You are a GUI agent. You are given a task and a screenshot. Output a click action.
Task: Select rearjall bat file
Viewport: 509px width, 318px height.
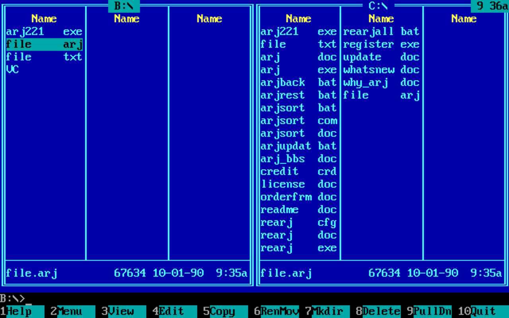click(381, 31)
